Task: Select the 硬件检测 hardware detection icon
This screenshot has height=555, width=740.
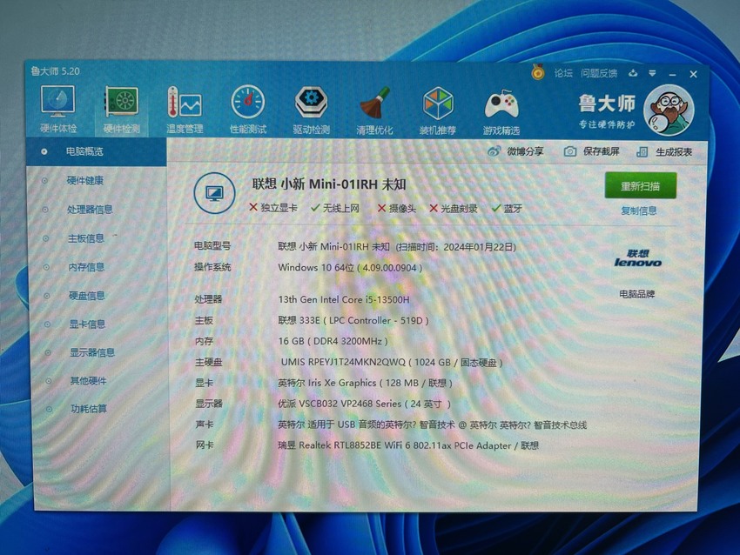Action: pos(121,109)
